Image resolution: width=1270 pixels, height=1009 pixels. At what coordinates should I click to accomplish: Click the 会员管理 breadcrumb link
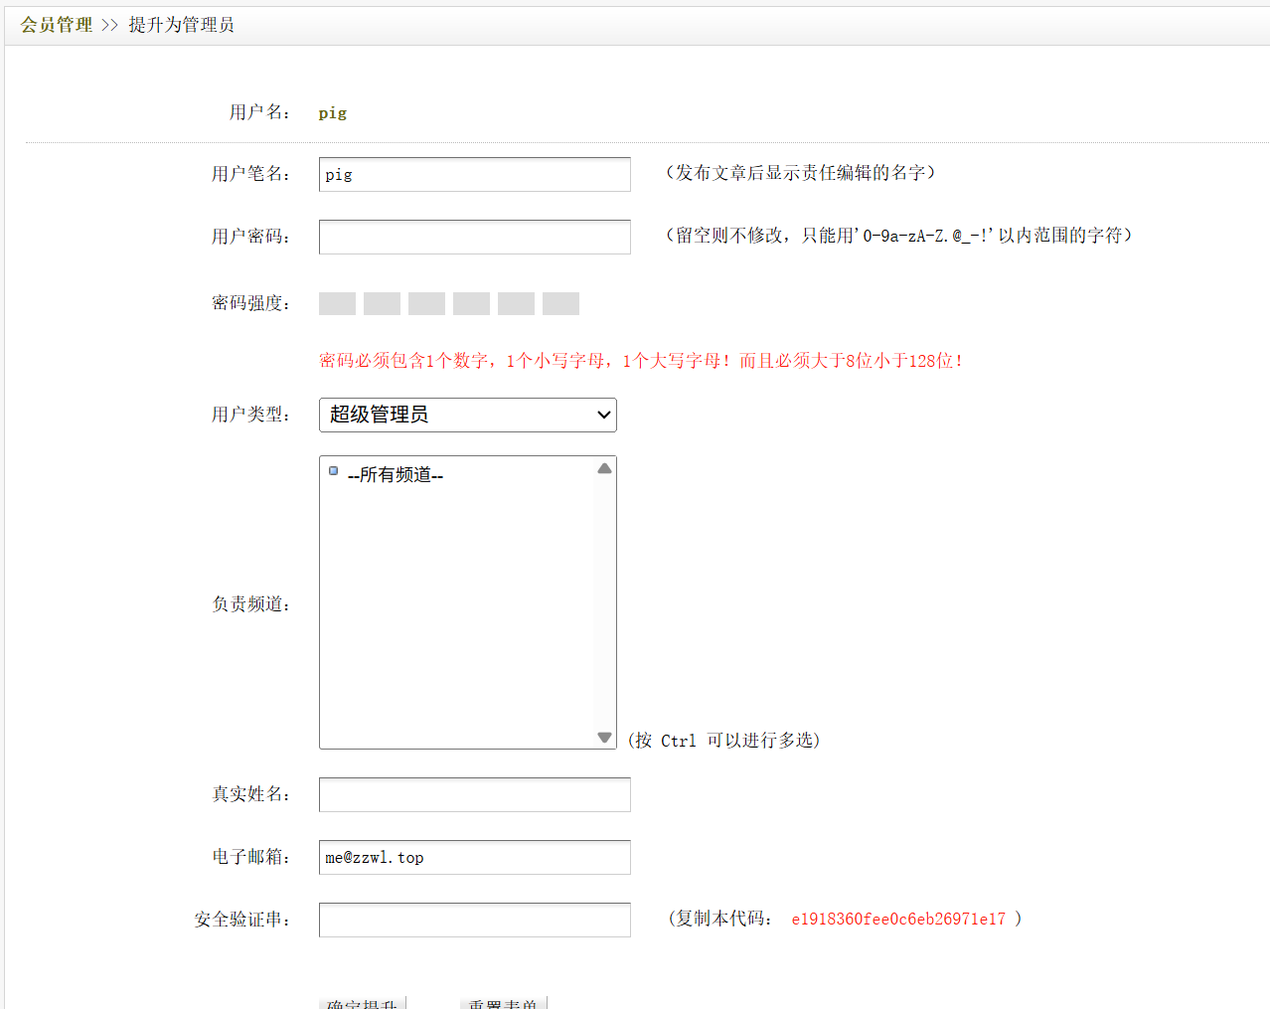click(x=57, y=25)
